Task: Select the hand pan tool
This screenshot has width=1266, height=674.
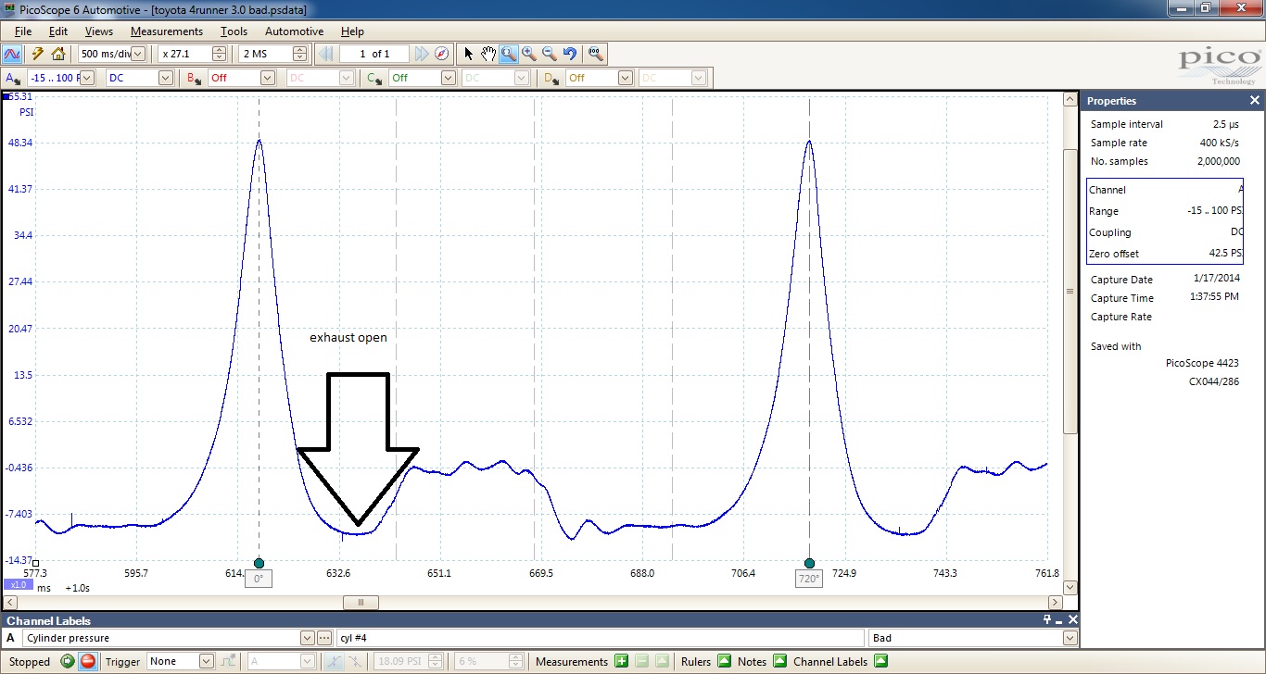Action: coord(488,54)
